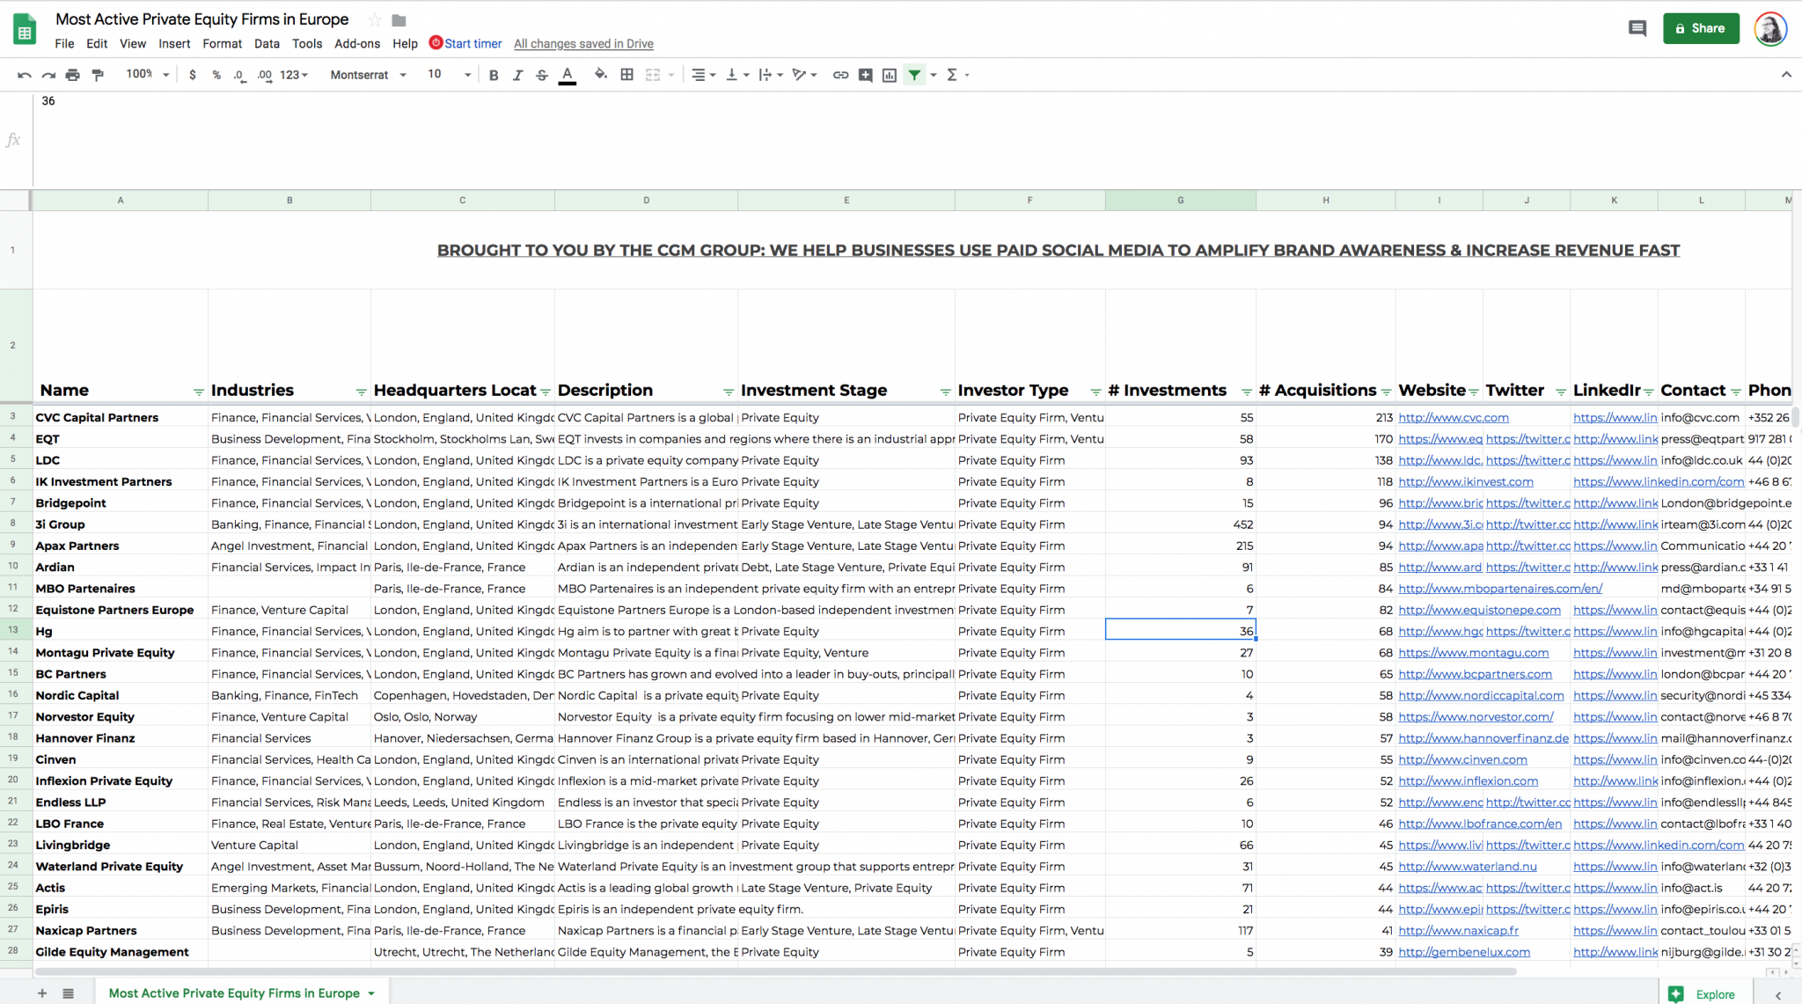The width and height of the screenshot is (1802, 1004).
Task: Open the functions dropdown
Action: [957, 75]
